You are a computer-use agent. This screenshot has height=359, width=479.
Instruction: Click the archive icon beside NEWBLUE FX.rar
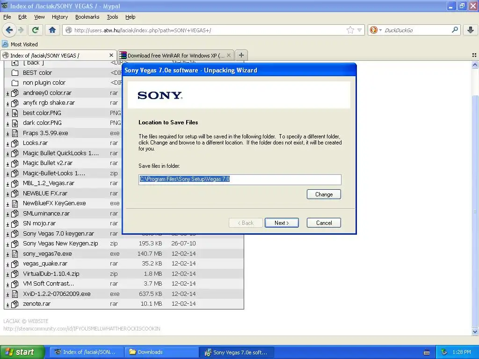pyautogui.click(x=15, y=194)
